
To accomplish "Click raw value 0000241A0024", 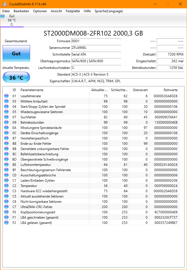I will [165, 165].
